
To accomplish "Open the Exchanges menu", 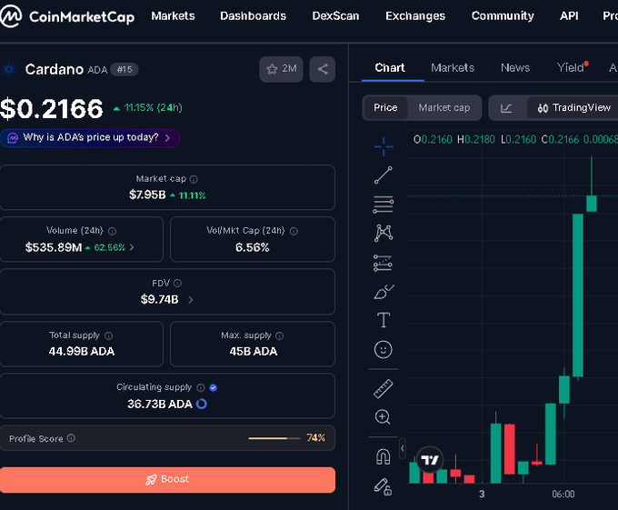I will point(415,15).
